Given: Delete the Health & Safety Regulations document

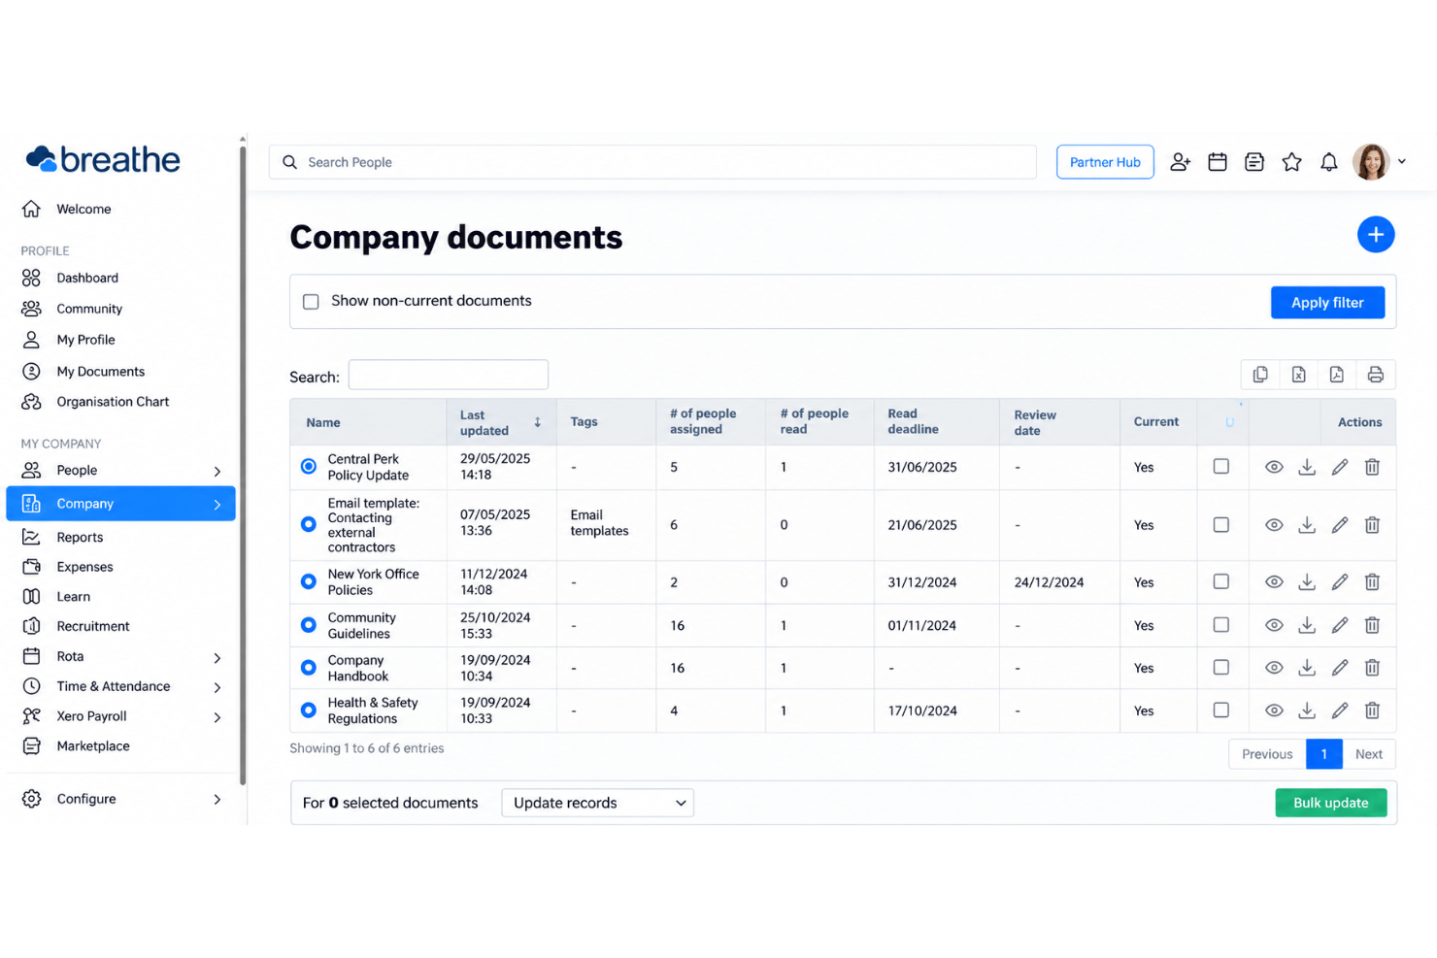Looking at the screenshot, I should pos(1372,710).
